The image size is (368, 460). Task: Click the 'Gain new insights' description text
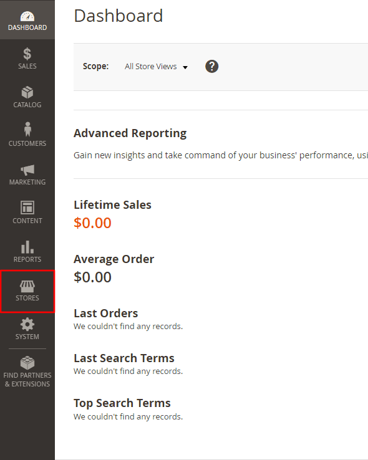(x=221, y=155)
